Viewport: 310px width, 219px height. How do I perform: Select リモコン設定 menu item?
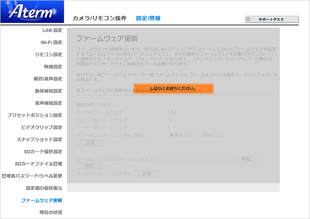[x=49, y=54]
